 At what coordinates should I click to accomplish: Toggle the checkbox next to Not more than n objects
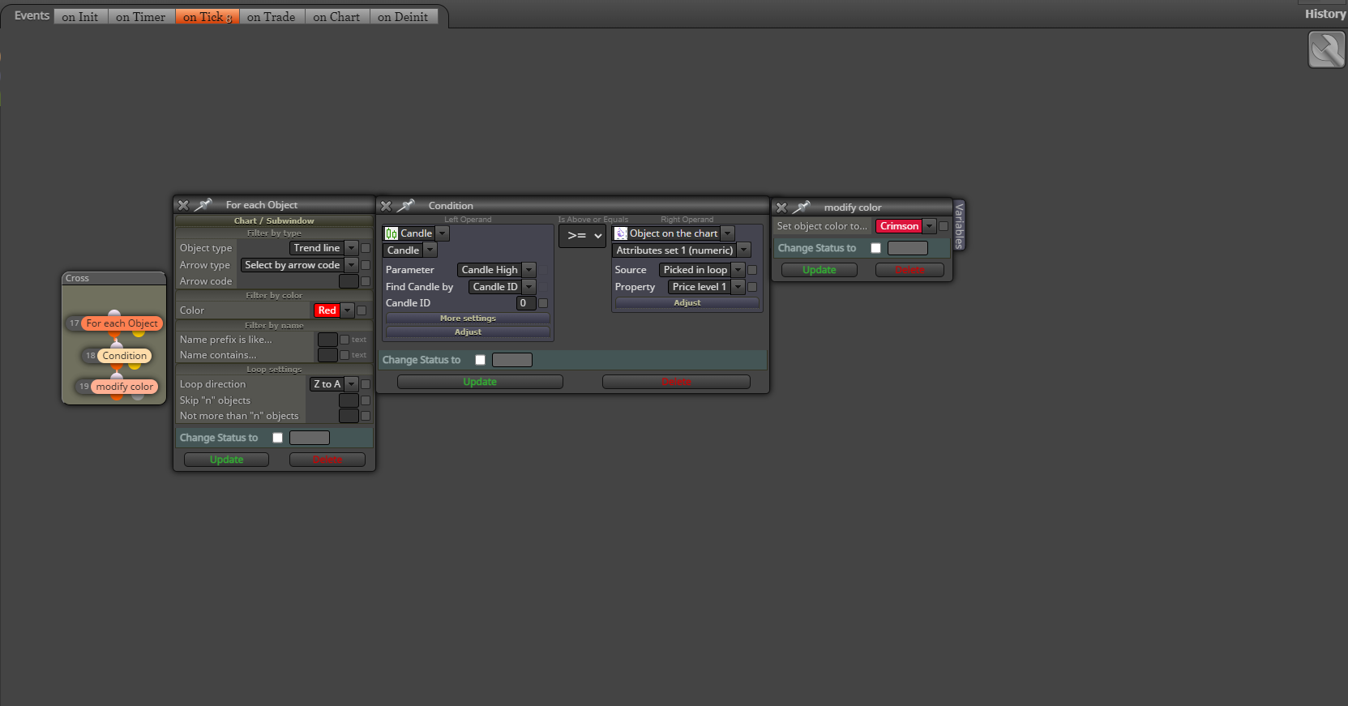pyautogui.click(x=366, y=416)
